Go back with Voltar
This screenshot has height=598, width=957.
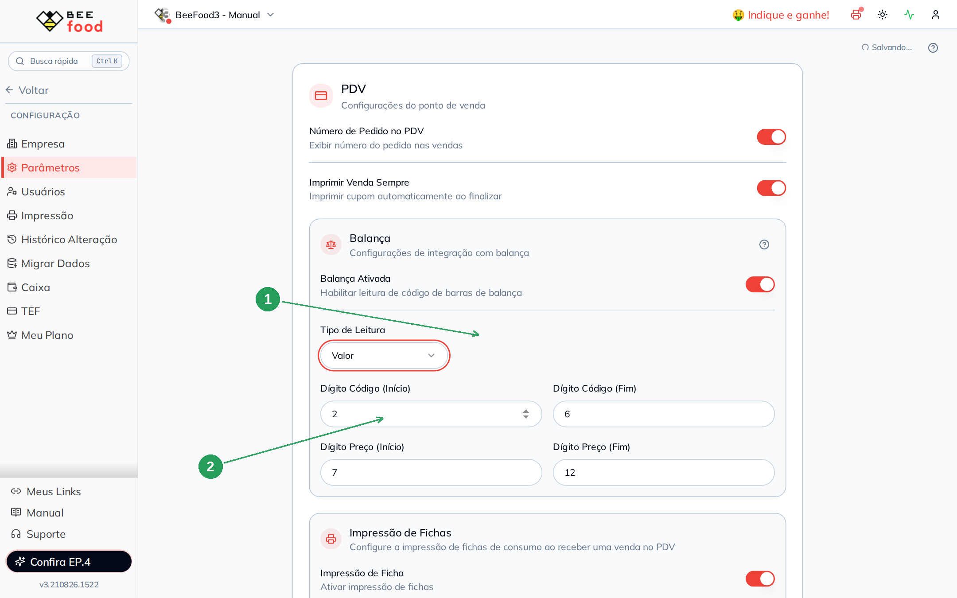pos(27,90)
